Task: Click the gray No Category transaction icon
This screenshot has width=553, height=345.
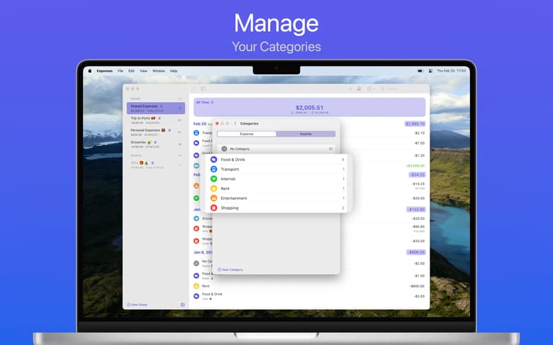Action: 196,264
